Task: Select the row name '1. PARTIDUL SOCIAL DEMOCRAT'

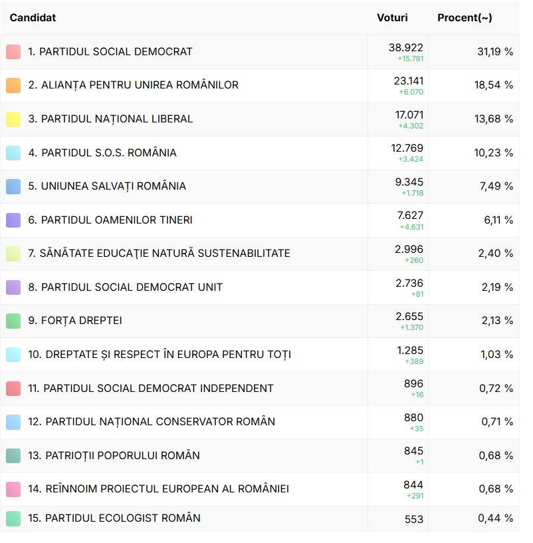Action: click(110, 52)
